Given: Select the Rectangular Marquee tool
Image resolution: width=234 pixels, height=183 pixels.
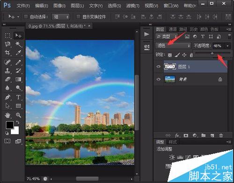Looking at the screenshot, I should pyautogui.click(x=7, y=35).
